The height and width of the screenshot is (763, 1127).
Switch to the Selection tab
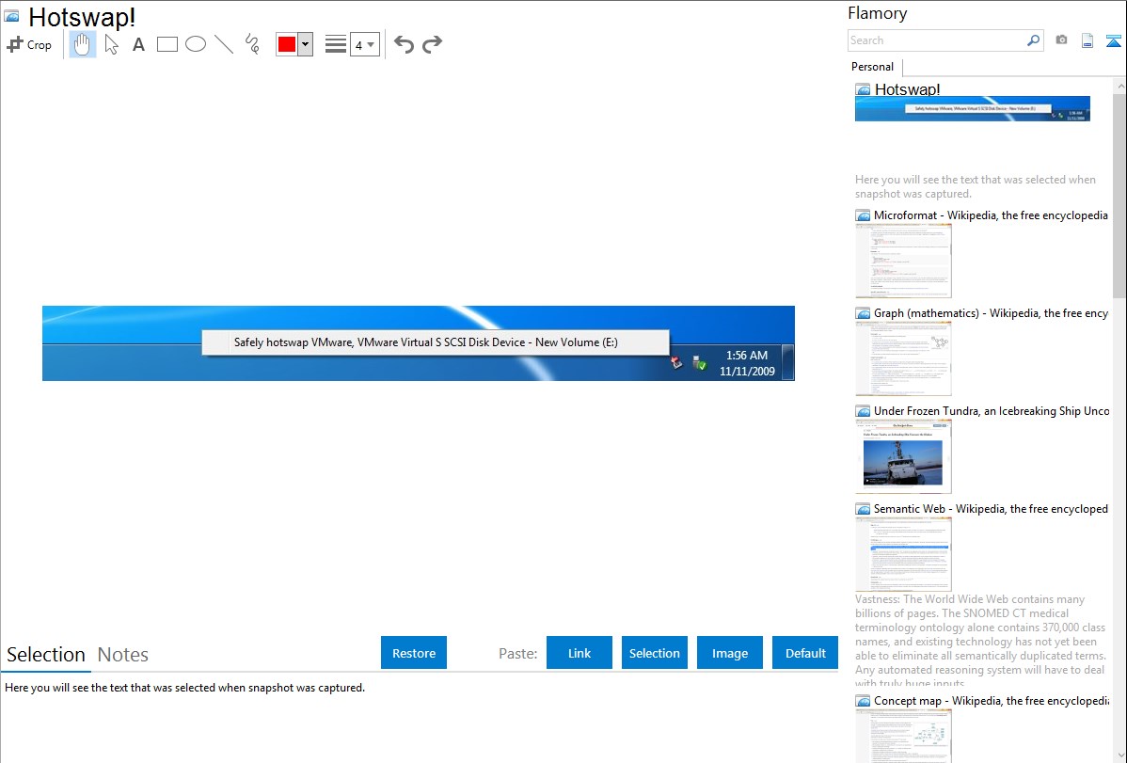tap(46, 655)
